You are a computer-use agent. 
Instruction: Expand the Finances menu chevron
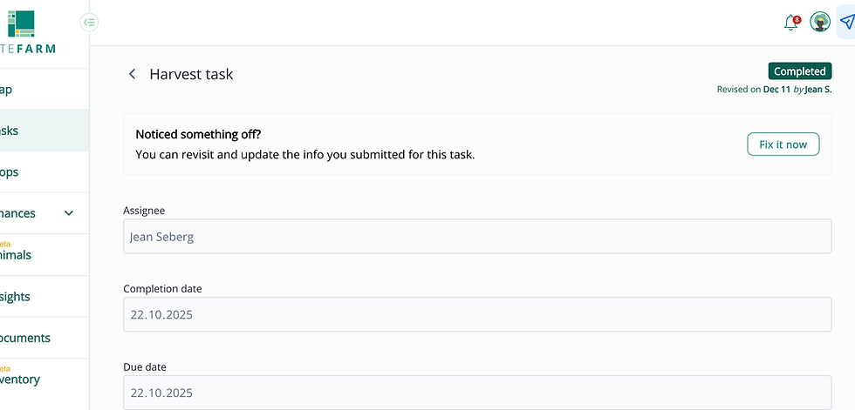[x=69, y=213]
